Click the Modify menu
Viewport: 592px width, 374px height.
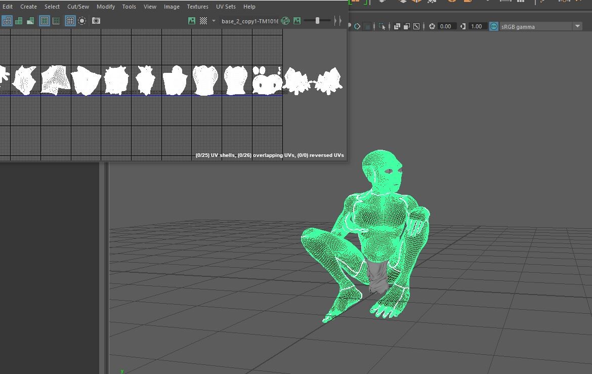coord(106,7)
